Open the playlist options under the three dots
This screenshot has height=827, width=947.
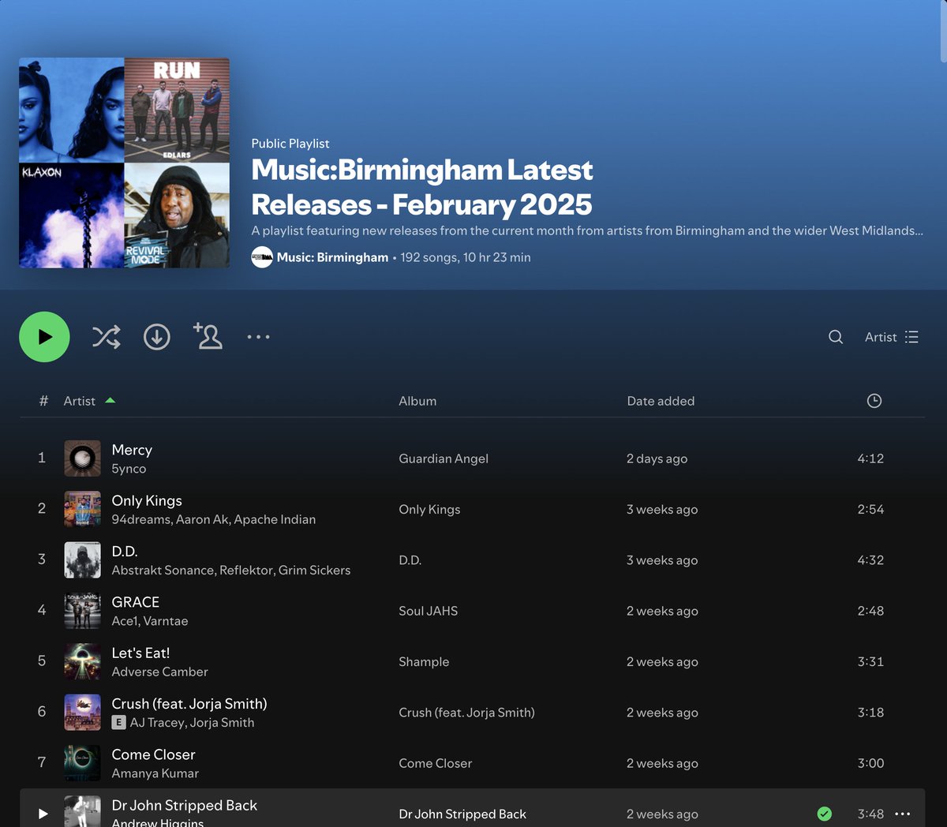pyautogui.click(x=258, y=337)
